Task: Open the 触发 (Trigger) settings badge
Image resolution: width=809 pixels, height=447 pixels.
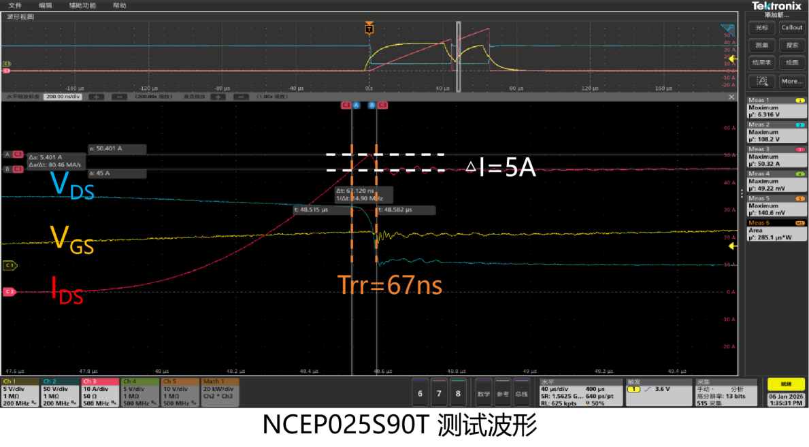Action: [658, 393]
